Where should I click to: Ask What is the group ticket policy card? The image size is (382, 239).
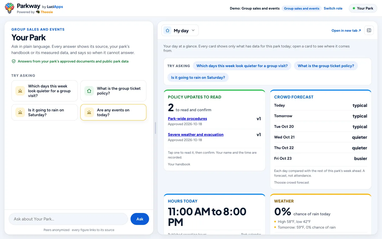click(x=113, y=91)
